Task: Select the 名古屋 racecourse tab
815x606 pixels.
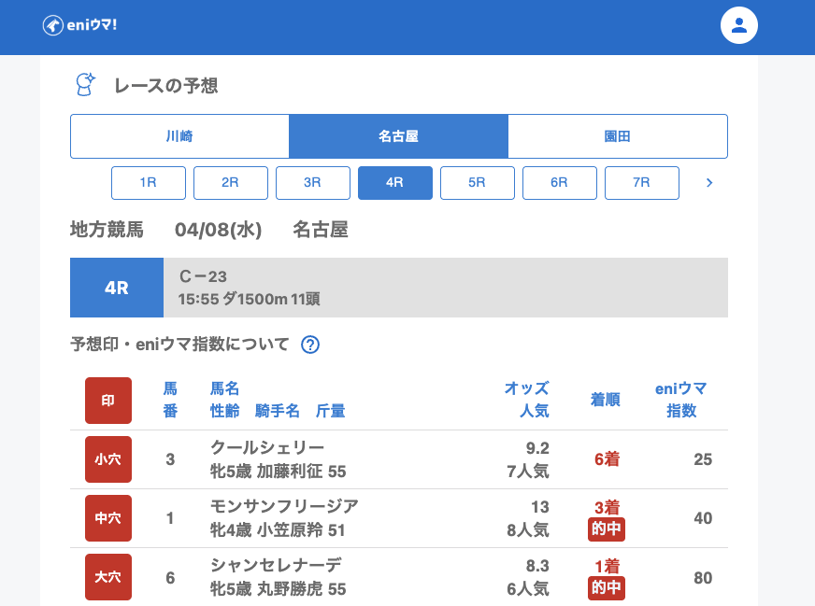Action: click(398, 136)
